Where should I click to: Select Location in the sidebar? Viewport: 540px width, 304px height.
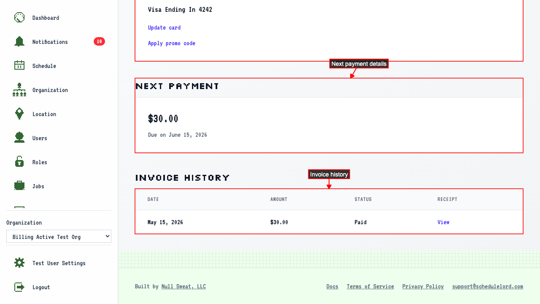point(44,114)
